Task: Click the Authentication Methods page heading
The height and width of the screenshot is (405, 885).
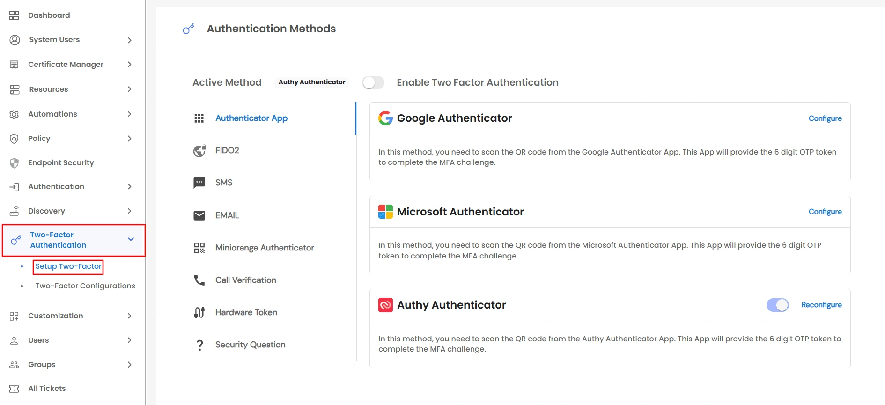Action: pyautogui.click(x=272, y=29)
